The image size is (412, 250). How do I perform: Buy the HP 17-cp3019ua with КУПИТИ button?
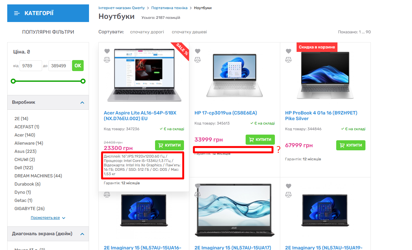[x=260, y=140]
